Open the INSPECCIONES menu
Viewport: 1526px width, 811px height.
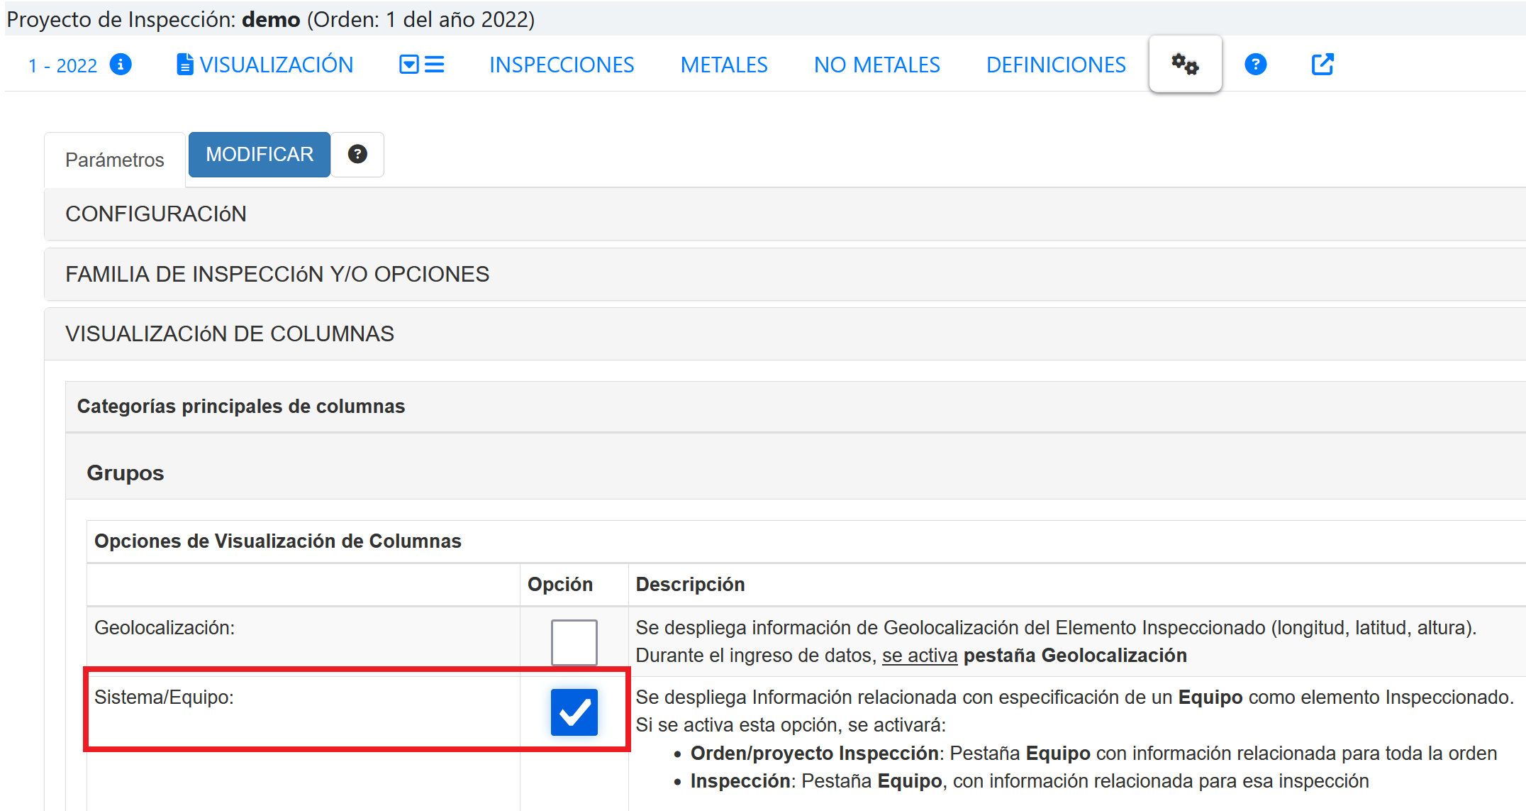tap(562, 65)
